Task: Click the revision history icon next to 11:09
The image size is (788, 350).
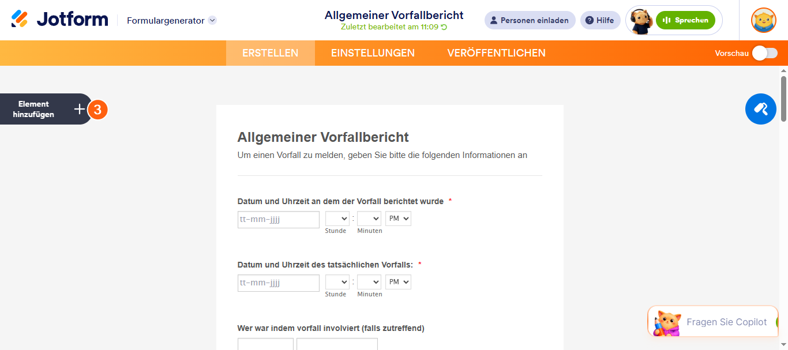Action: point(444,27)
